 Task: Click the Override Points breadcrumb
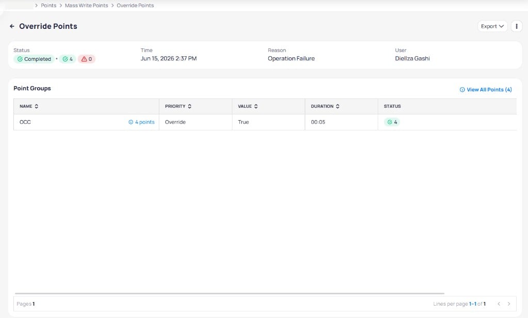(x=135, y=5)
